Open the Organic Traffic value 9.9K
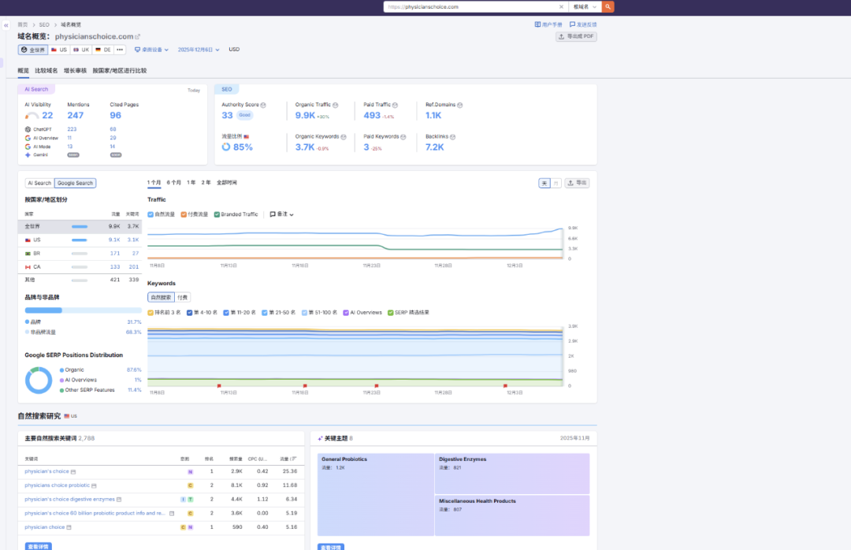 coord(305,115)
